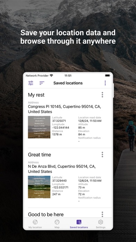Tap the Saved locations header title

pyautogui.click(x=68, y=83)
